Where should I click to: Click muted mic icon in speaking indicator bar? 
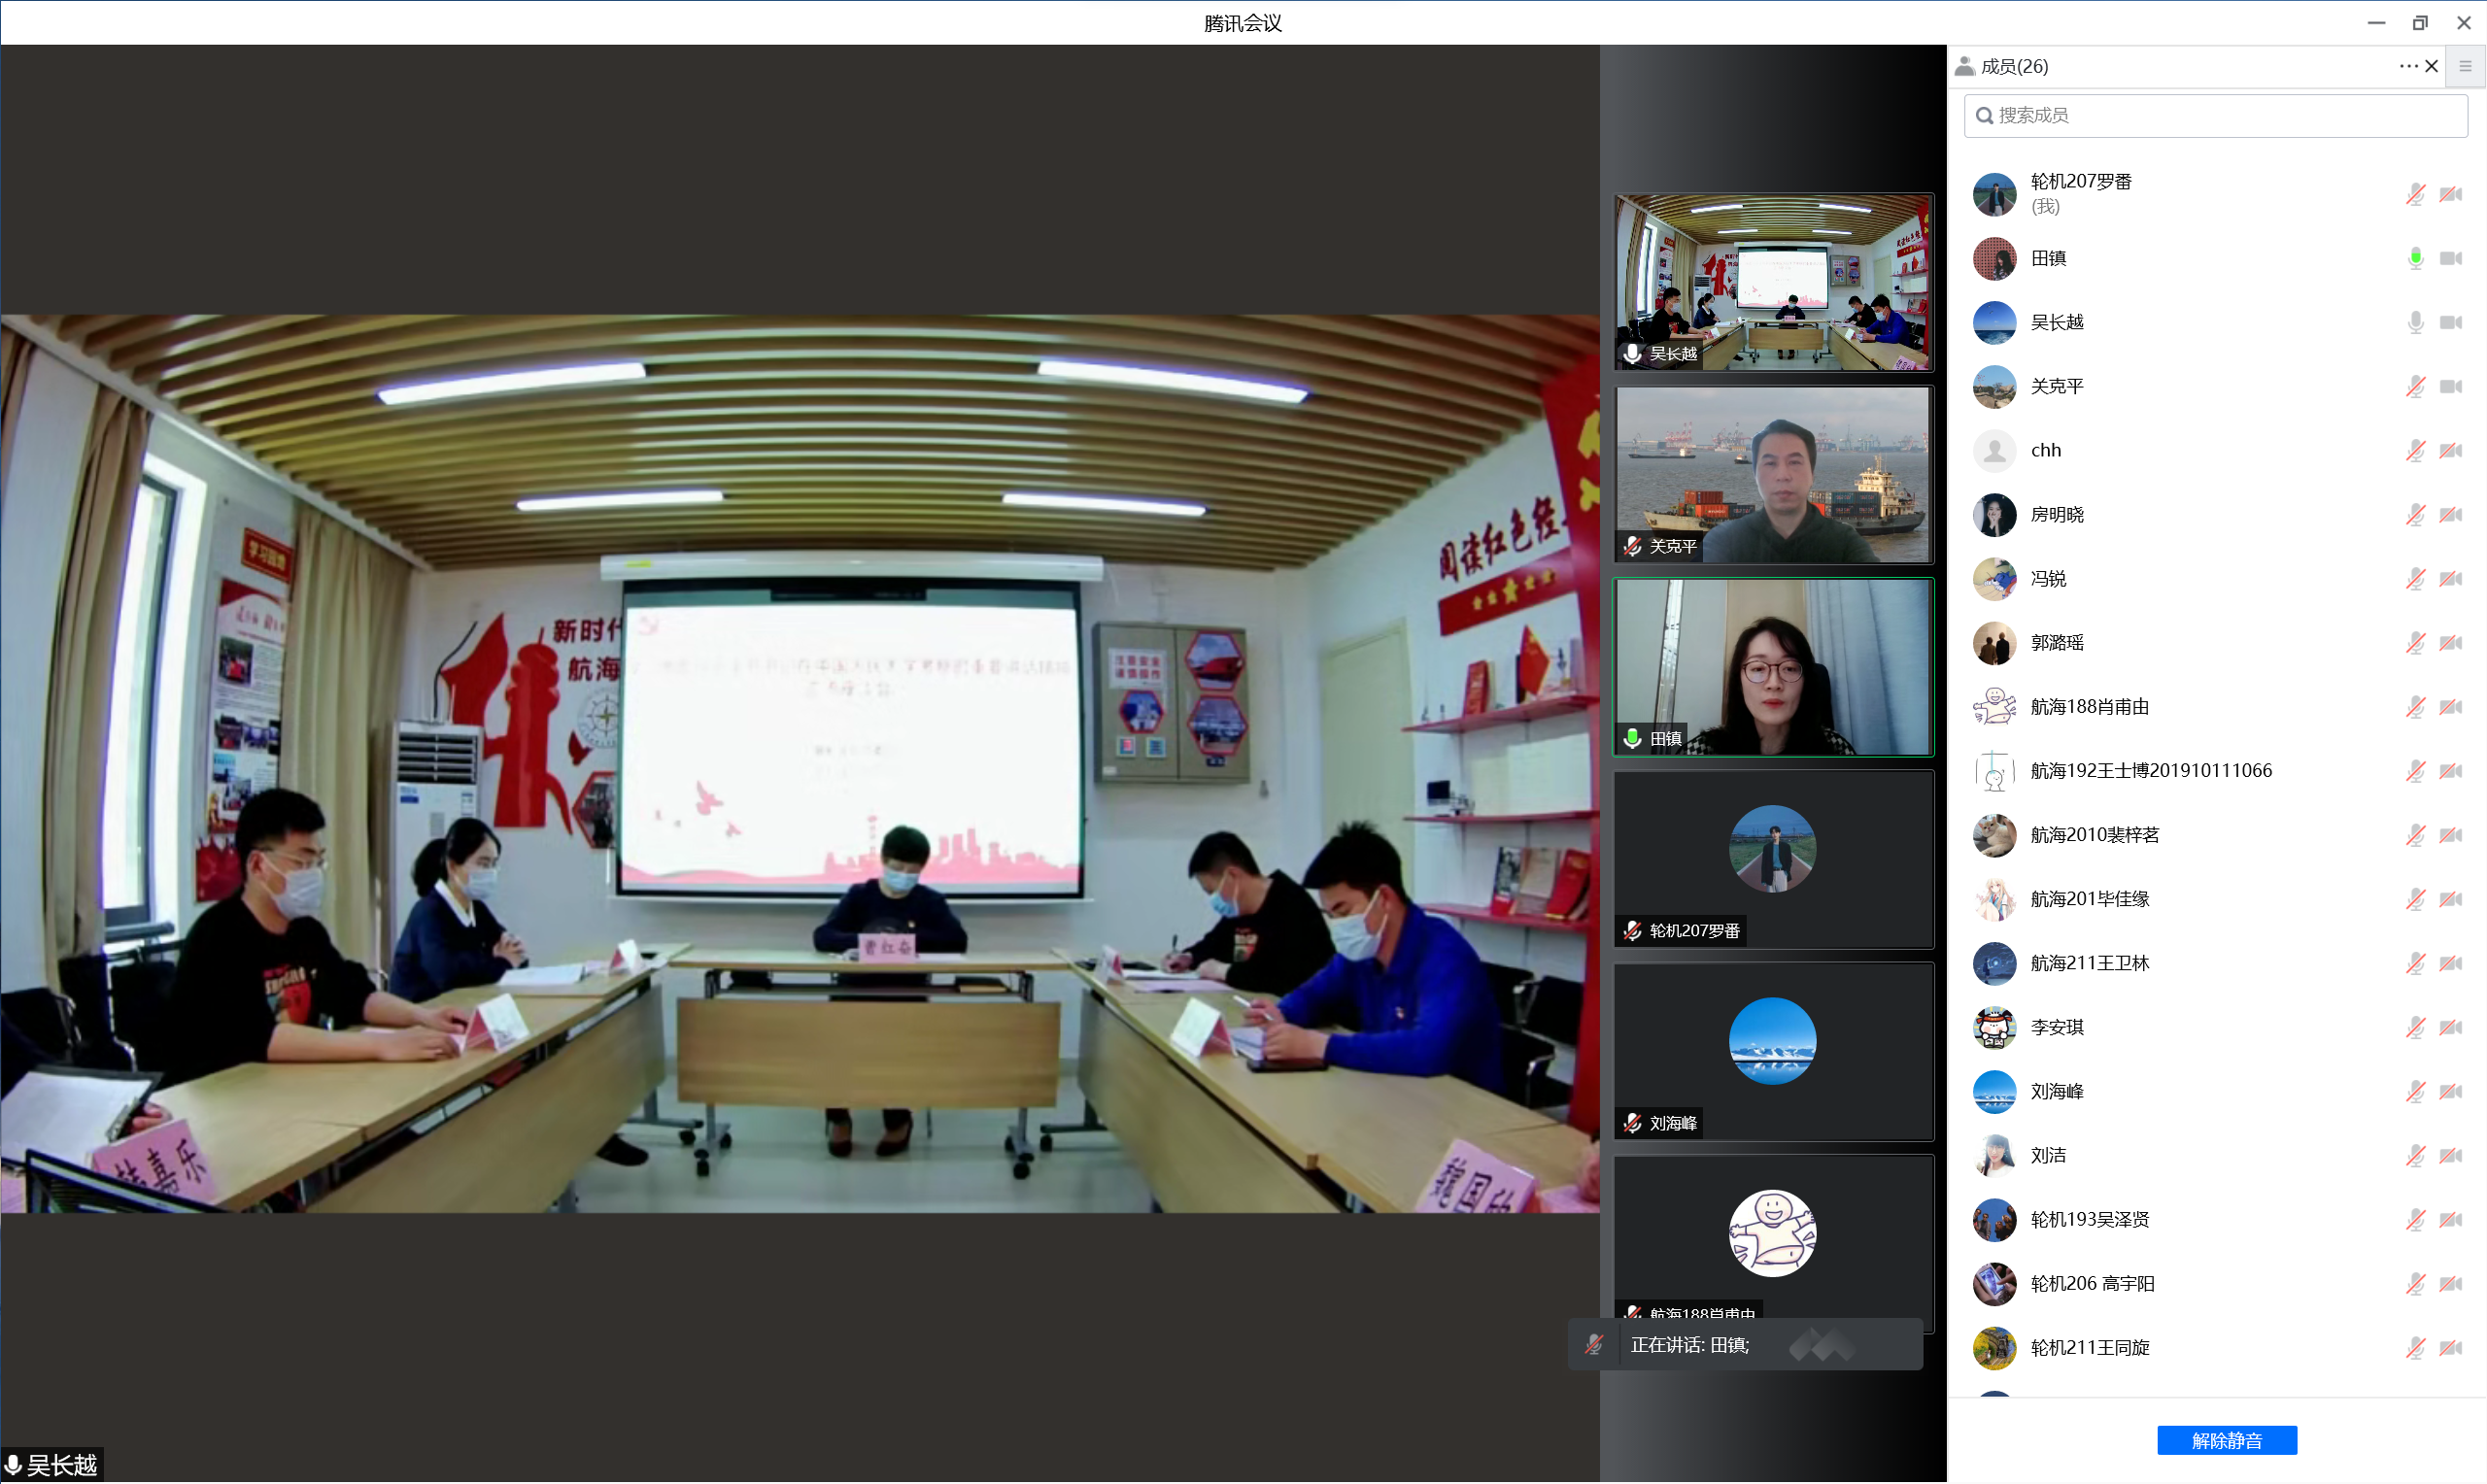[1594, 1345]
